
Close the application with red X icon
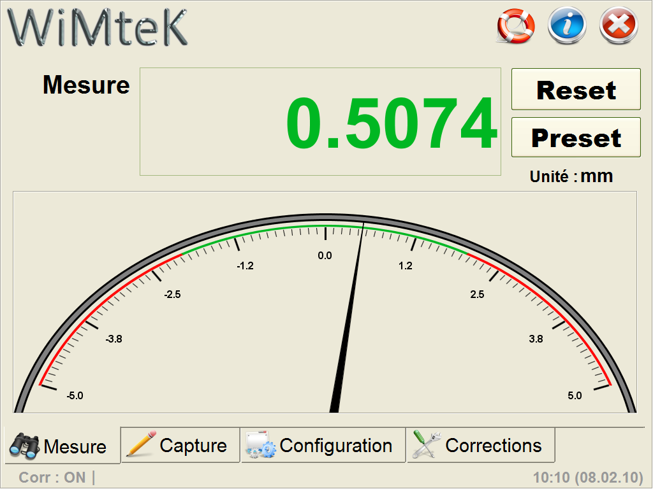tap(619, 25)
